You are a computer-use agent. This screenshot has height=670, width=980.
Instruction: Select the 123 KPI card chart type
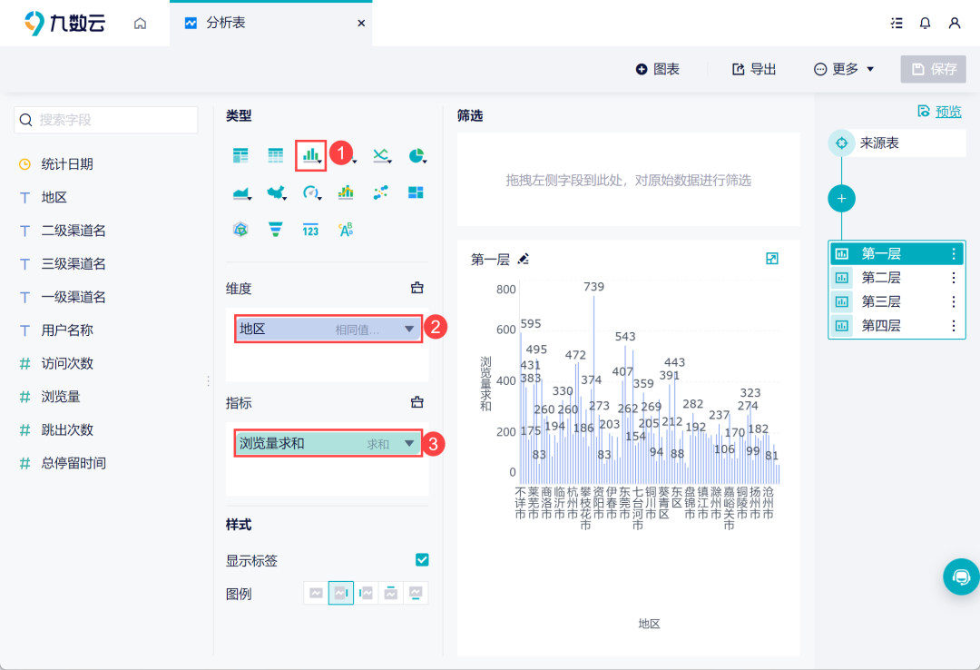pyautogui.click(x=310, y=229)
